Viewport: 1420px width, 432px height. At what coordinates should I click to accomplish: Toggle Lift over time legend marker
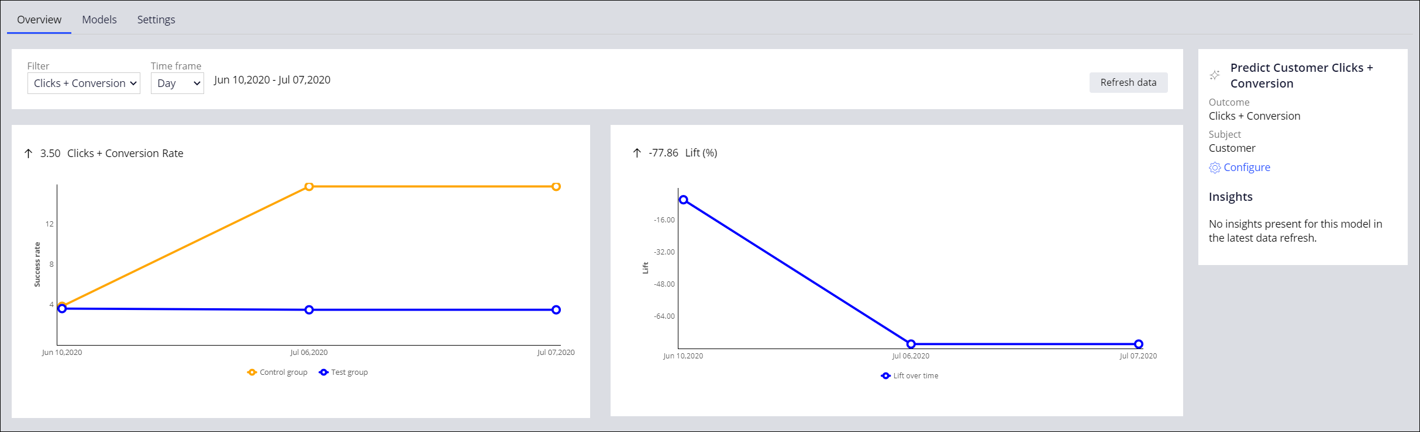(885, 376)
